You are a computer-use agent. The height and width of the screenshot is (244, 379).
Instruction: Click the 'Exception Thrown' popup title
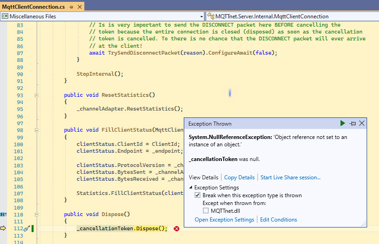tap(210, 124)
